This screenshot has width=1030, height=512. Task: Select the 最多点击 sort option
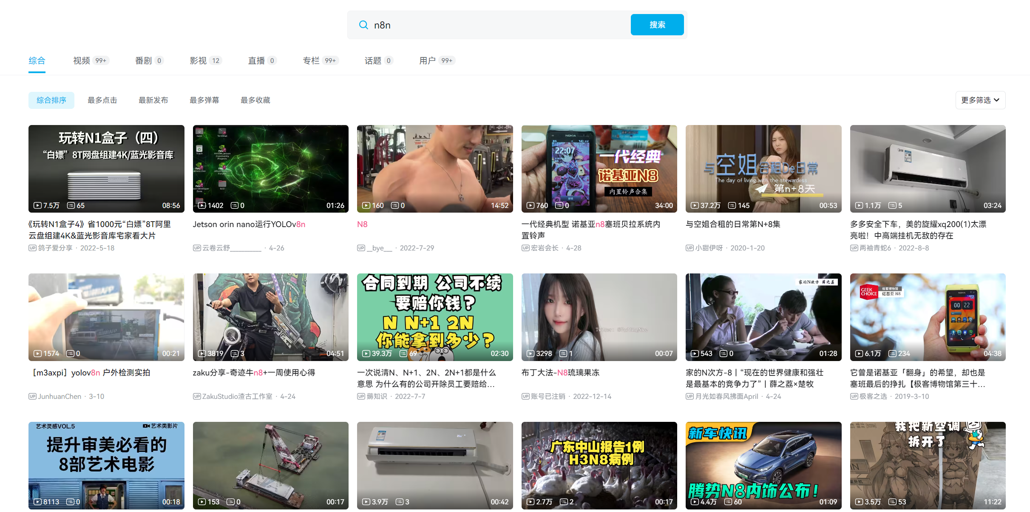coord(102,100)
